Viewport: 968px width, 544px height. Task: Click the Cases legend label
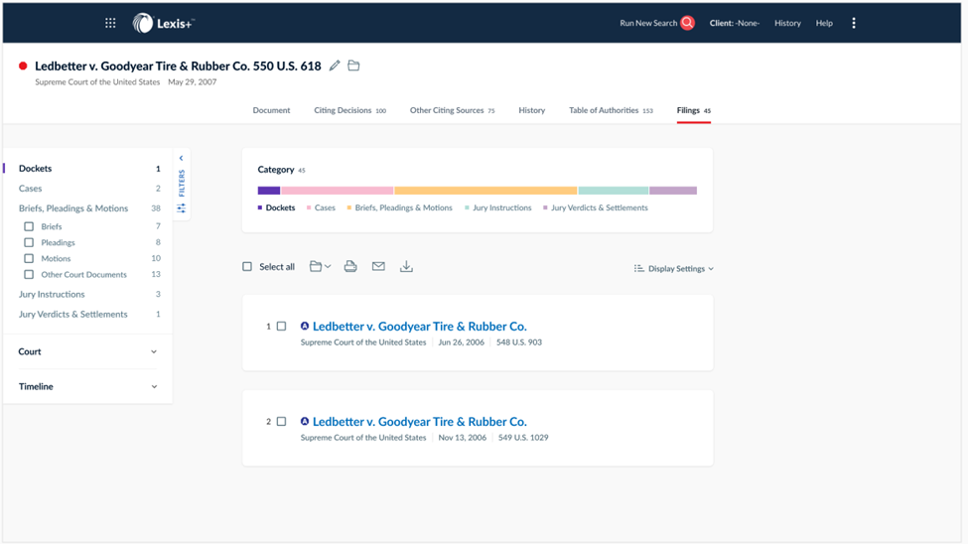325,208
